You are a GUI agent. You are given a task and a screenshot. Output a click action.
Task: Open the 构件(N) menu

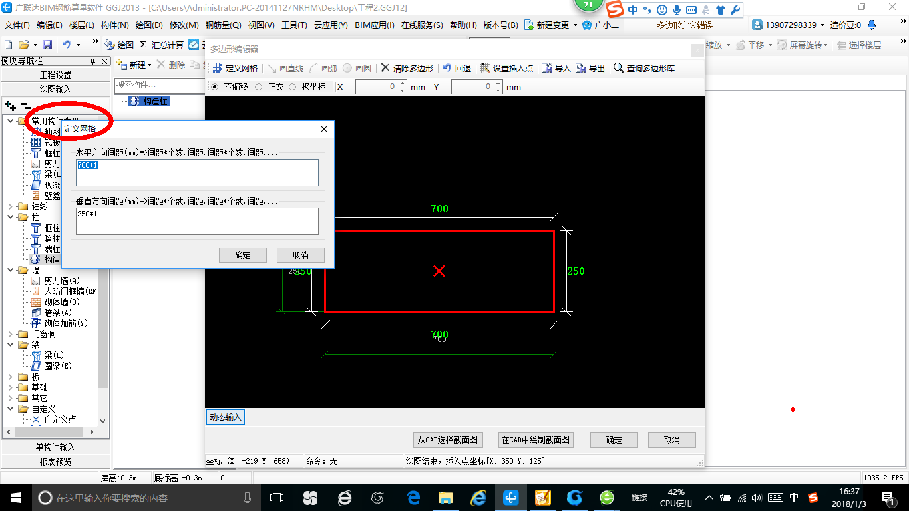[115, 25]
